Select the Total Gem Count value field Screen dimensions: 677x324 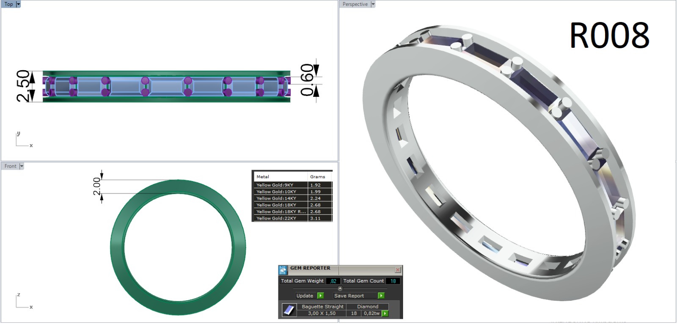[393, 281]
